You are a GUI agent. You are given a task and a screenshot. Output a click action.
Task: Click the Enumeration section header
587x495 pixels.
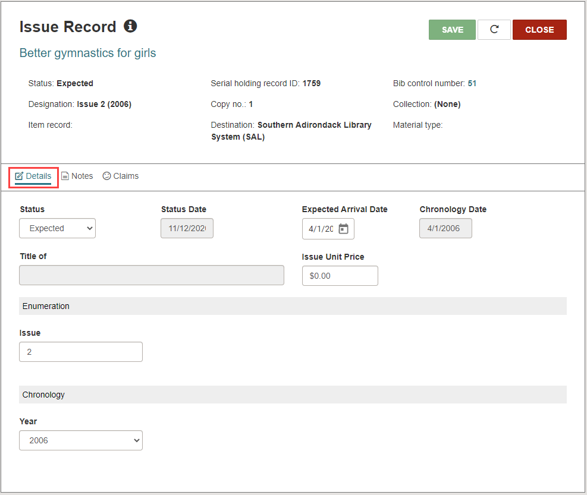[x=293, y=306]
